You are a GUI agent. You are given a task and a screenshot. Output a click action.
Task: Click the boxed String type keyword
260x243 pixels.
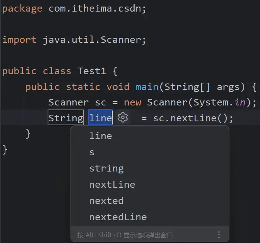(65, 118)
